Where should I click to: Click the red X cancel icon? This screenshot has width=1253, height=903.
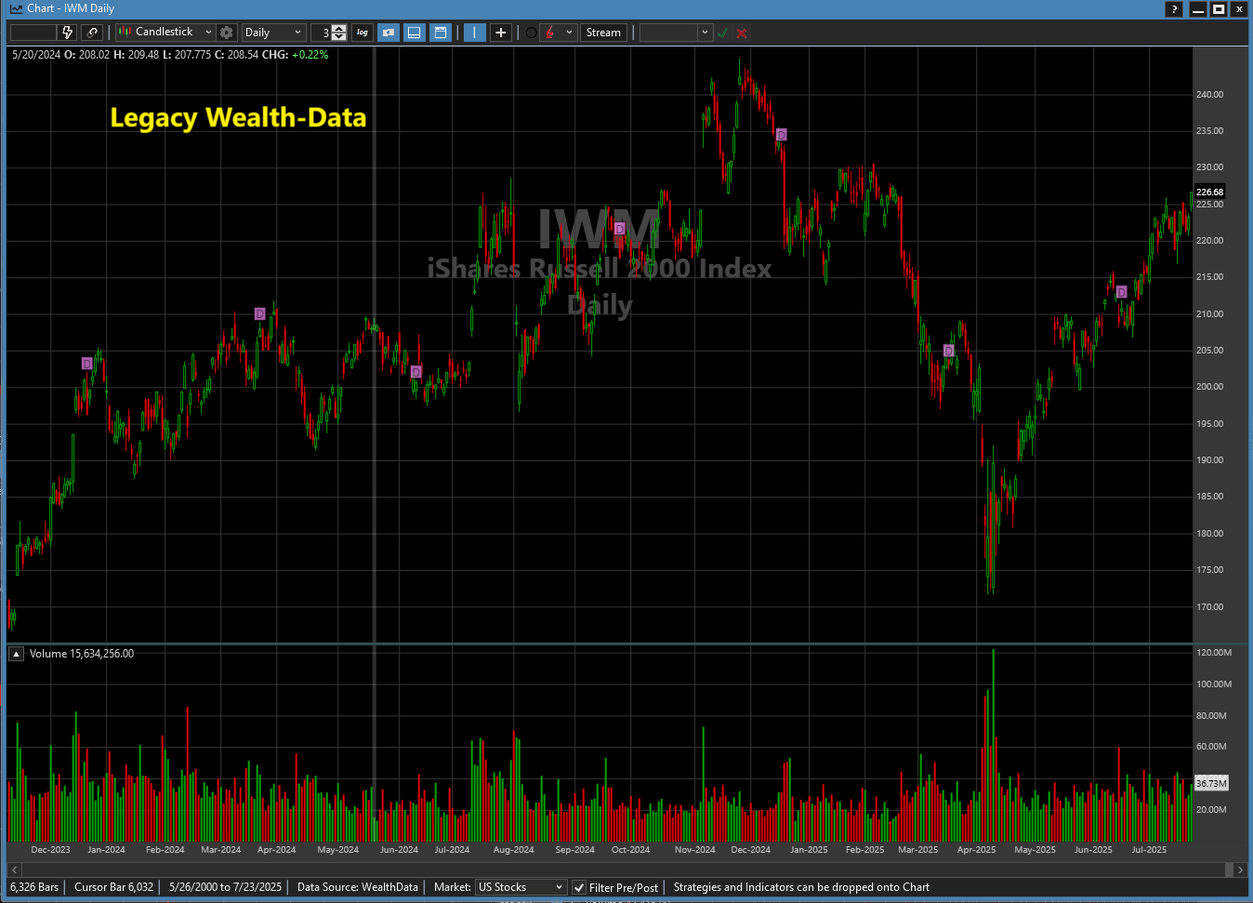tap(742, 33)
